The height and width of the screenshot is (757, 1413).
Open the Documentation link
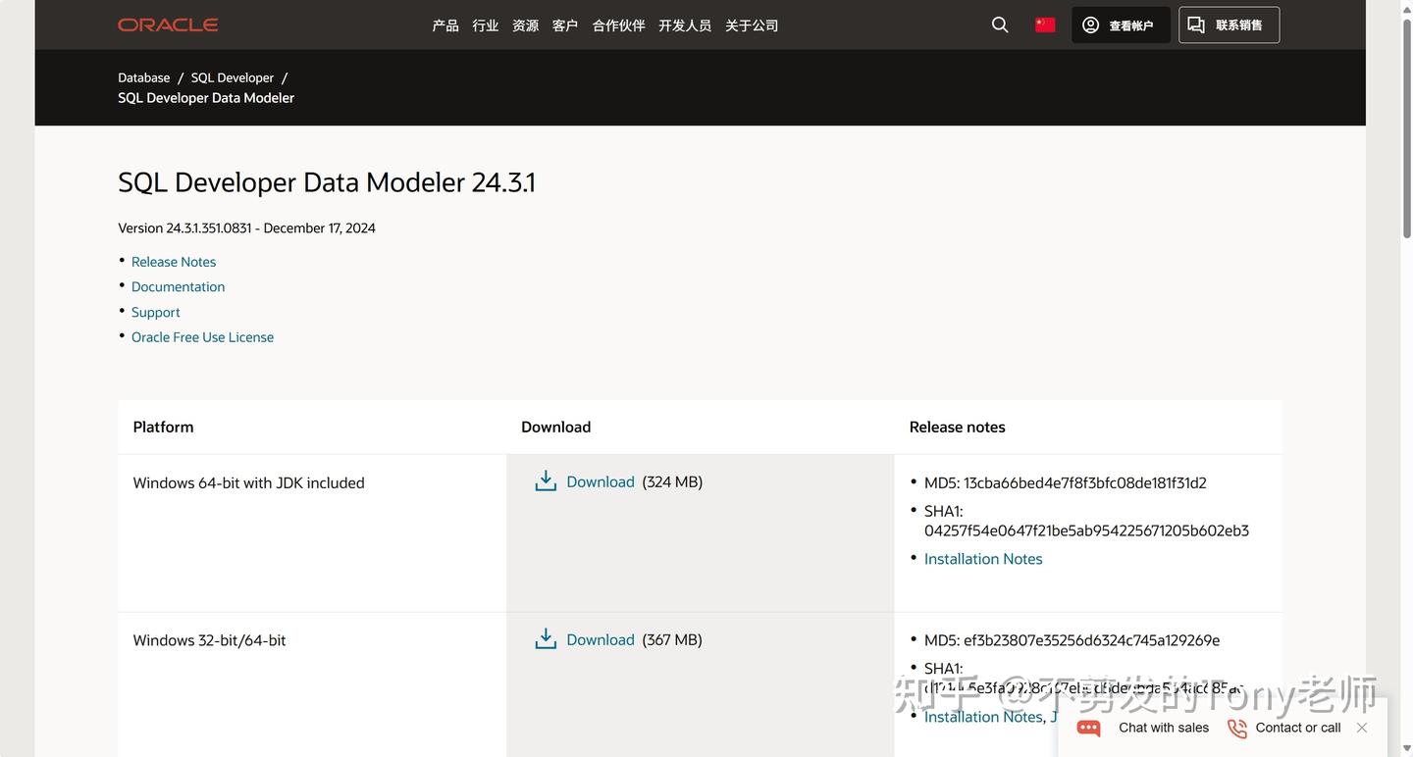[x=178, y=287]
